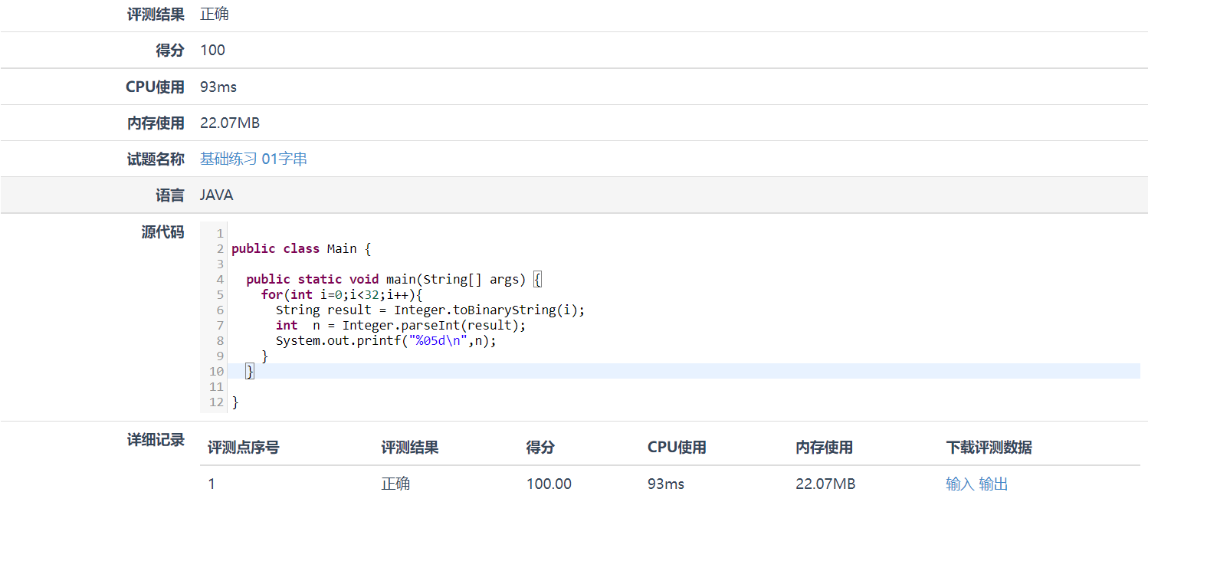This screenshot has height=571, width=1230.
Task: Click the 内存使用 column header in details table
Action: (x=824, y=447)
